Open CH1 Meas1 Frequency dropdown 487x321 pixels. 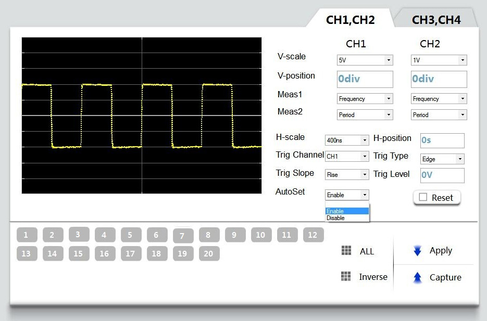(365, 99)
